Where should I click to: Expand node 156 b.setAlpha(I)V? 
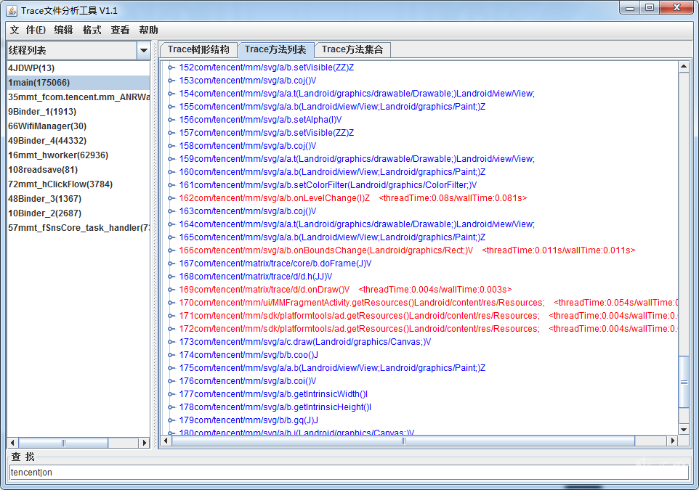171,120
